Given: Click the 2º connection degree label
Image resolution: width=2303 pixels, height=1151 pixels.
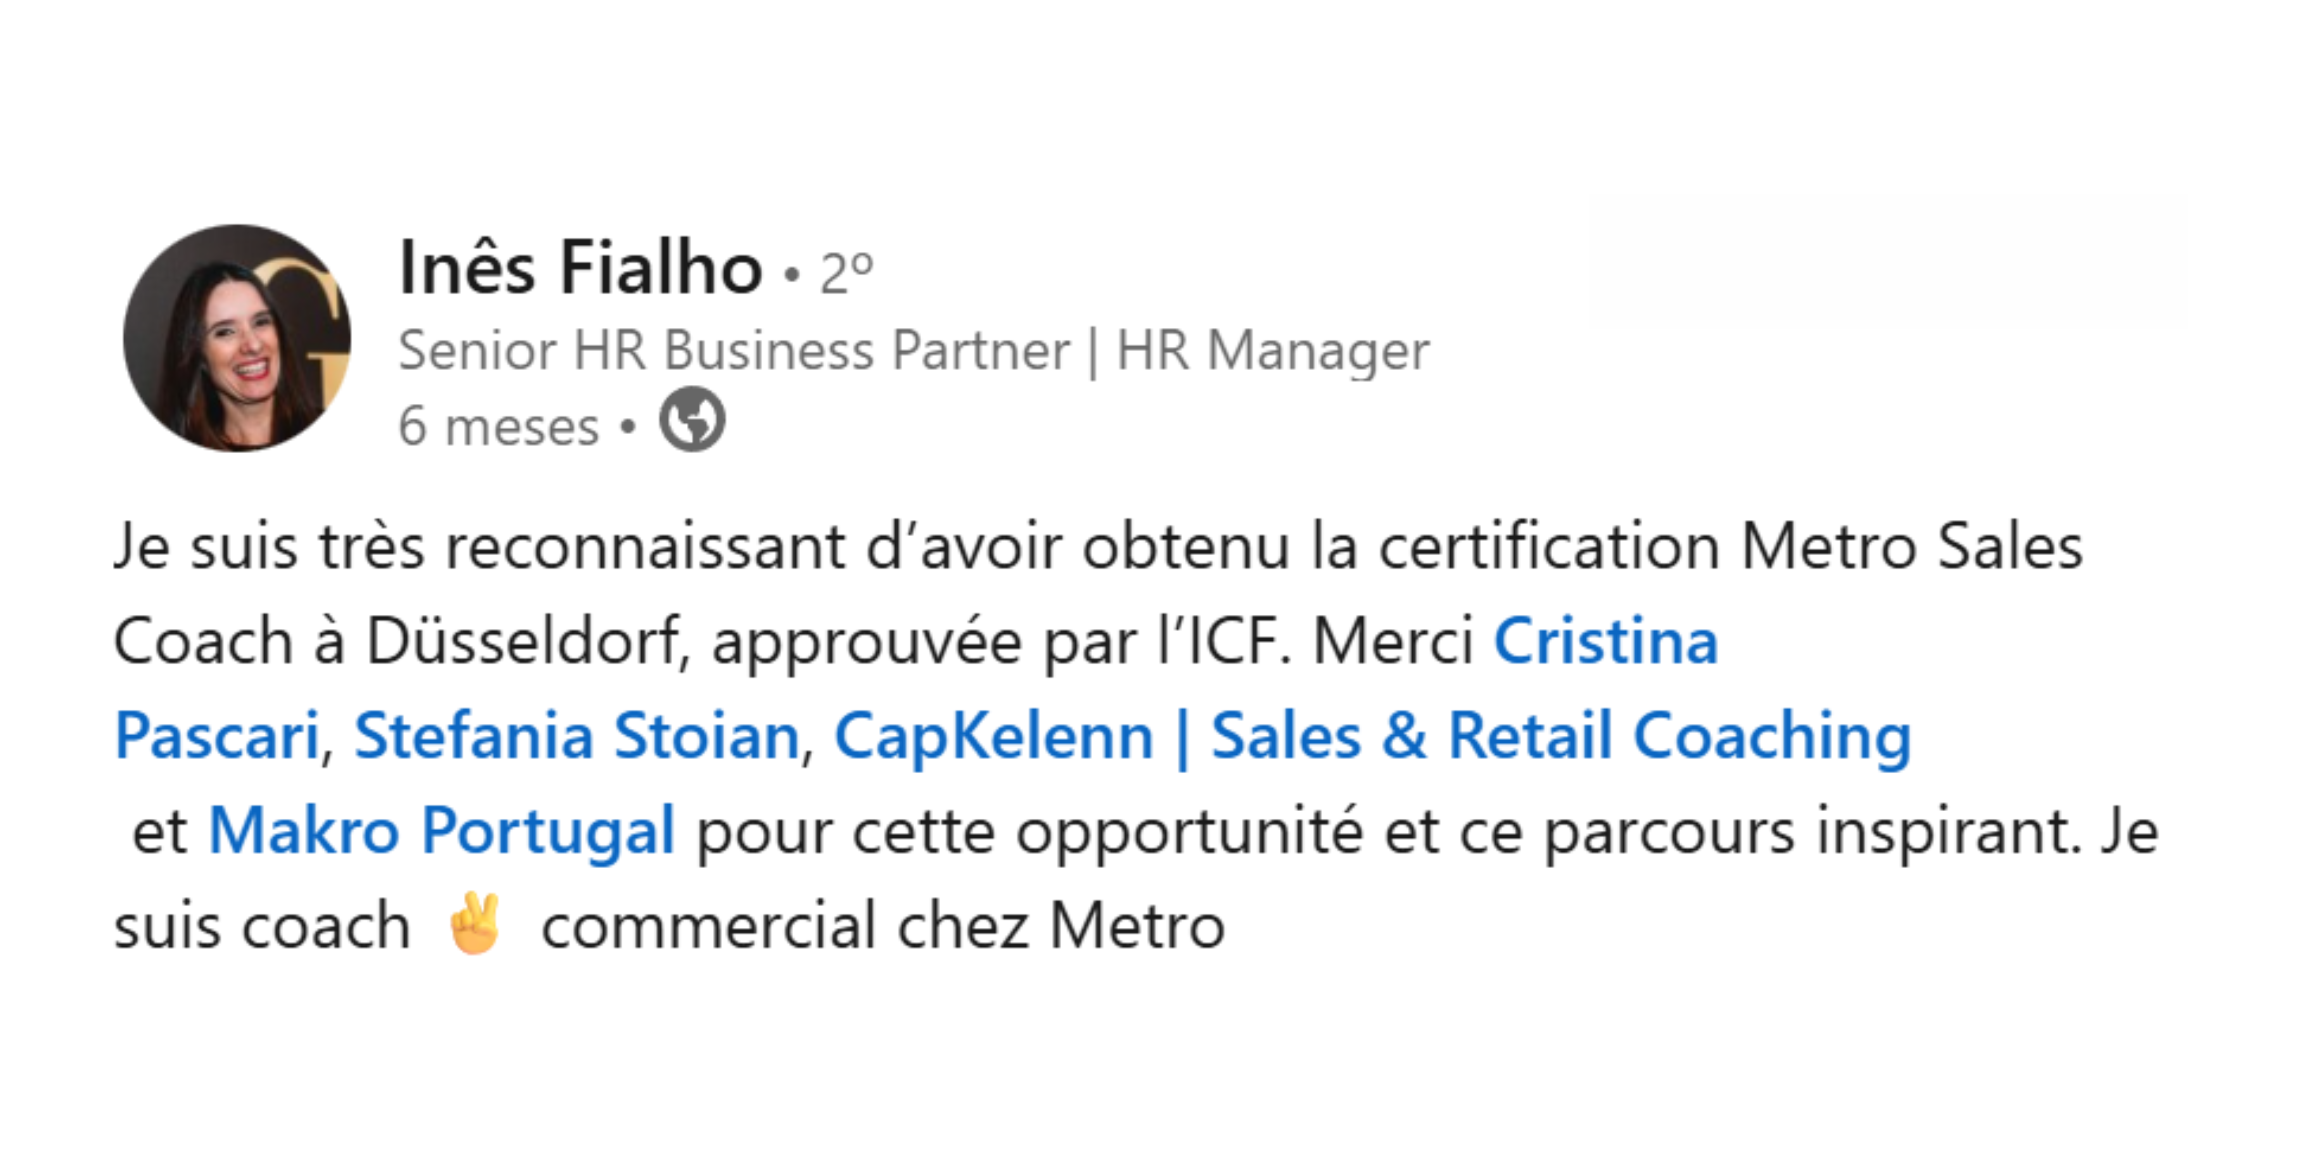Looking at the screenshot, I should [846, 272].
